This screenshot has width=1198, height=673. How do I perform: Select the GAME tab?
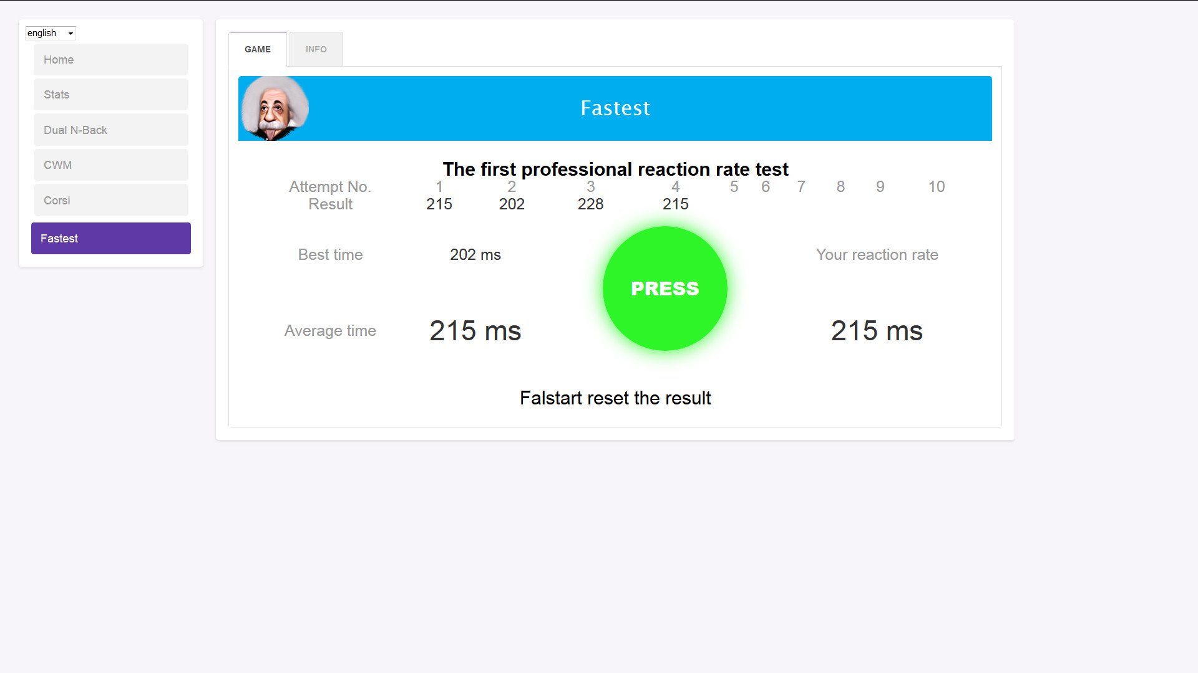click(258, 49)
